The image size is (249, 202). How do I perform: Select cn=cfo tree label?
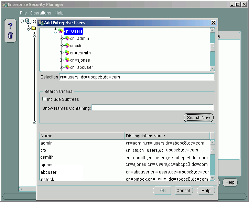[76, 46]
